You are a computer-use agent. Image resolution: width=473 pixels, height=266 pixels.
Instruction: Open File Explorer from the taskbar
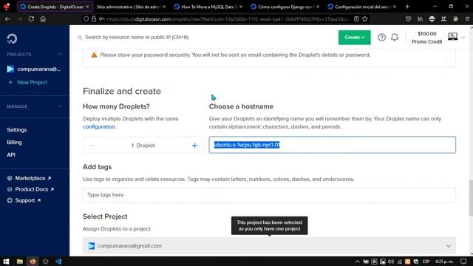20,261
